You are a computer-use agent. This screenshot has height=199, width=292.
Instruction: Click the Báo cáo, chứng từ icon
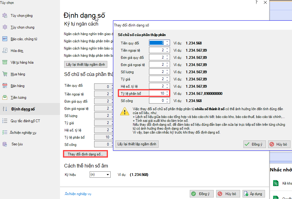(x=5, y=39)
